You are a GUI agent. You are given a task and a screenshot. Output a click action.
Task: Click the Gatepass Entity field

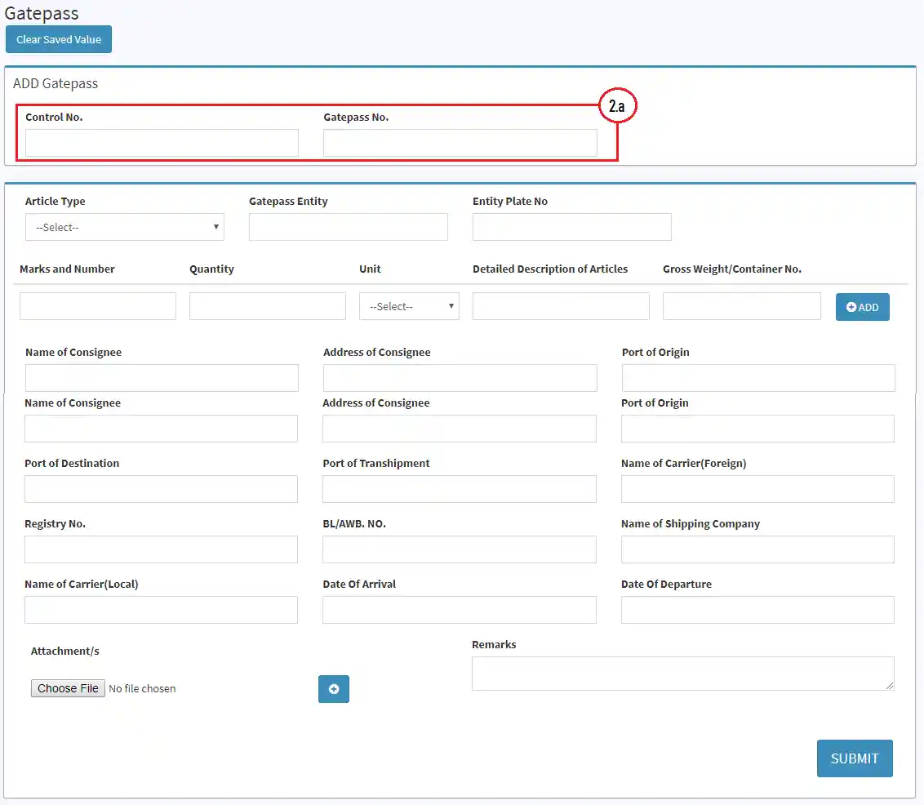point(349,227)
